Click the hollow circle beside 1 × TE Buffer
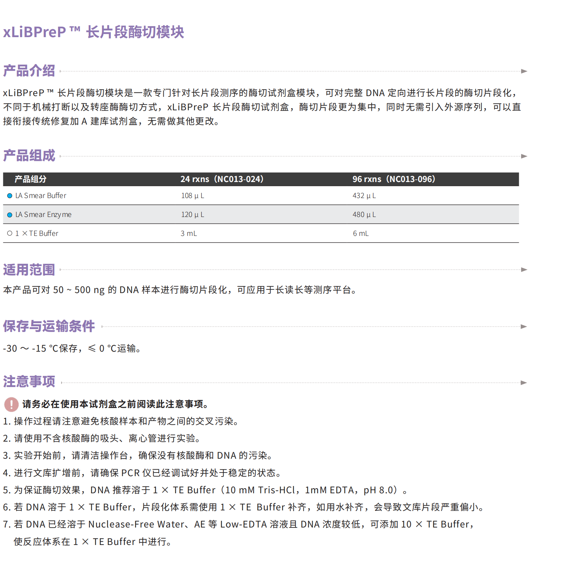 coord(10,233)
